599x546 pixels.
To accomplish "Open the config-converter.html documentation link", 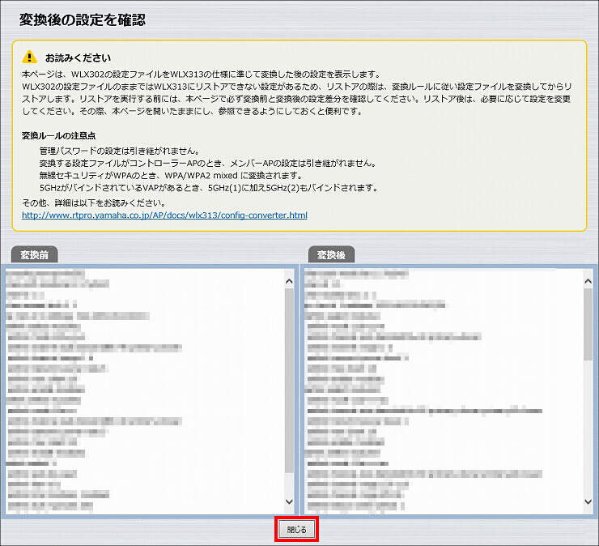I will pos(164,215).
